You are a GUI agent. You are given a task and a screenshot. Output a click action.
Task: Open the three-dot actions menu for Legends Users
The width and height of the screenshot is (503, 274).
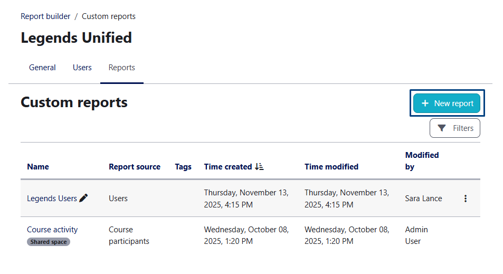coord(465,199)
